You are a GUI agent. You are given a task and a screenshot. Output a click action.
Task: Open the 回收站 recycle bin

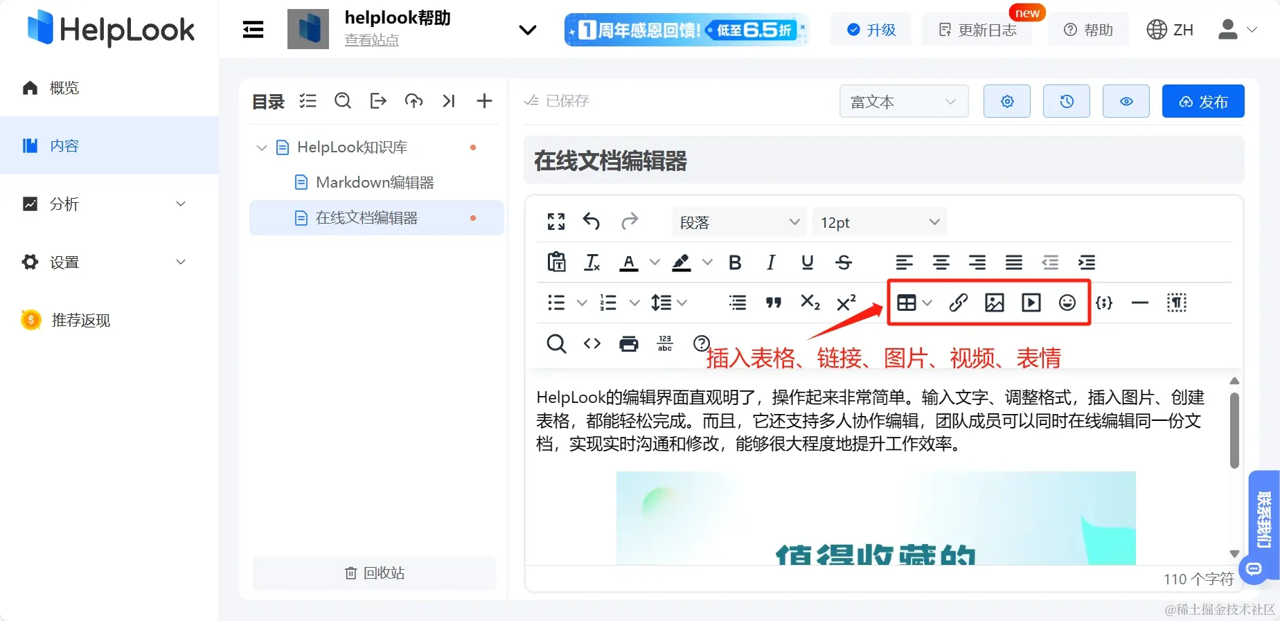[x=375, y=573]
